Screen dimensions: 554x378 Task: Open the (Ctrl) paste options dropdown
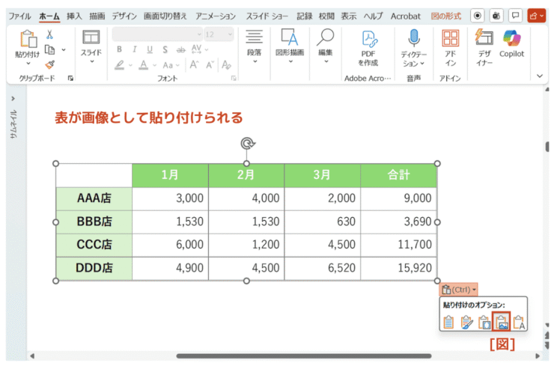coord(459,290)
